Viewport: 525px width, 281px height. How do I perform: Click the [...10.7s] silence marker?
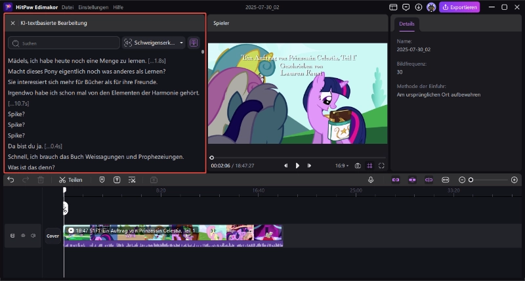pos(18,104)
